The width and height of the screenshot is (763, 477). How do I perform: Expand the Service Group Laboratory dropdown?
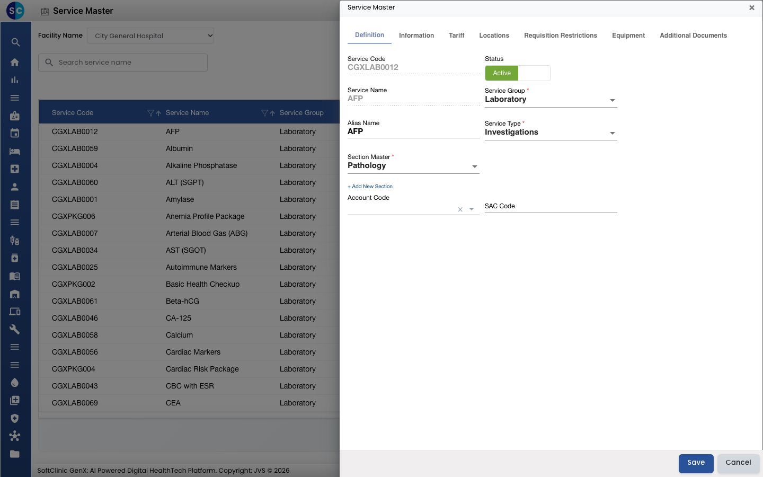pos(551,100)
